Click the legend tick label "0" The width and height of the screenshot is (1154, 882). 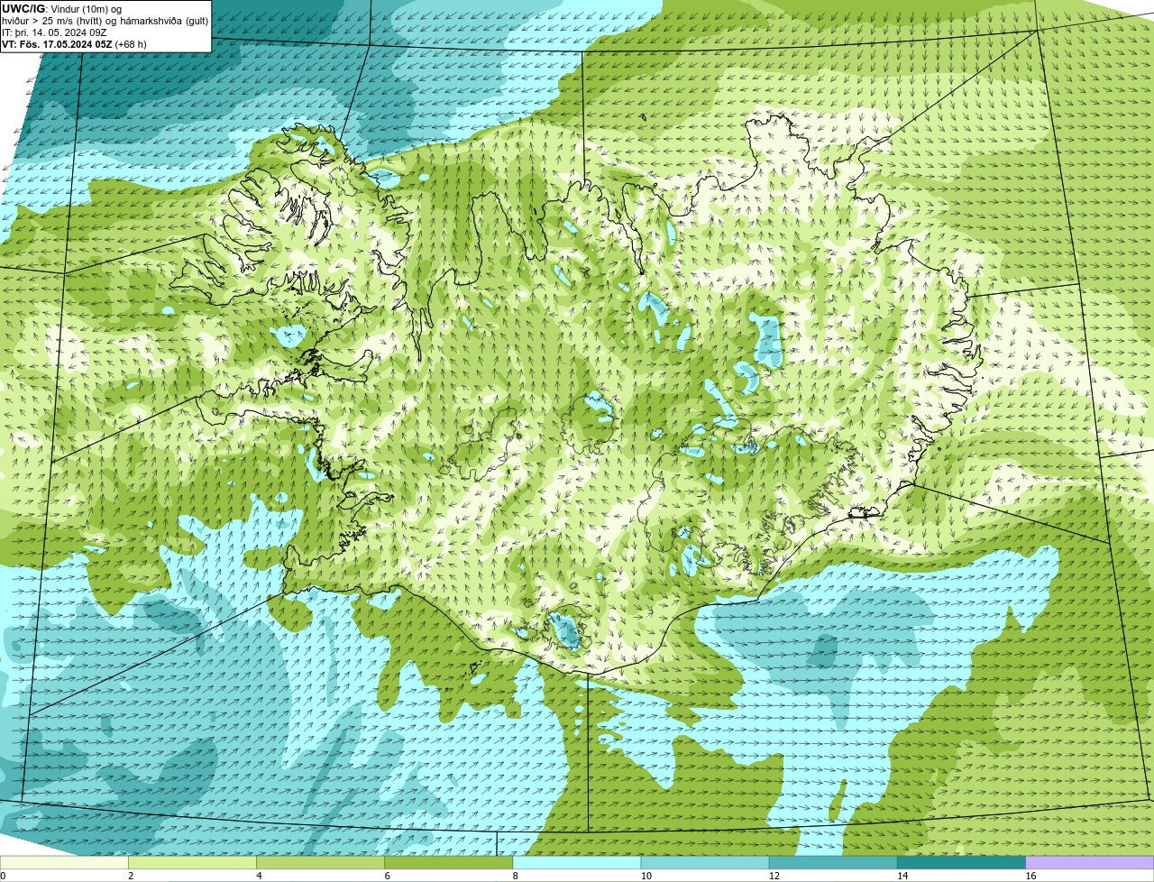pos(3,876)
